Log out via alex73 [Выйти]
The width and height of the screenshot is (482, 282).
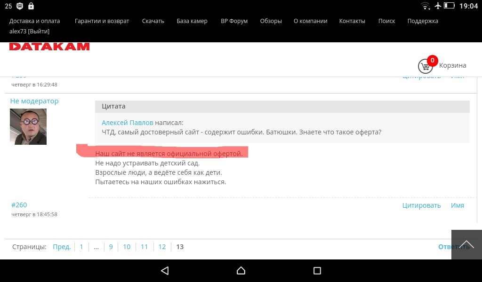(x=29, y=31)
